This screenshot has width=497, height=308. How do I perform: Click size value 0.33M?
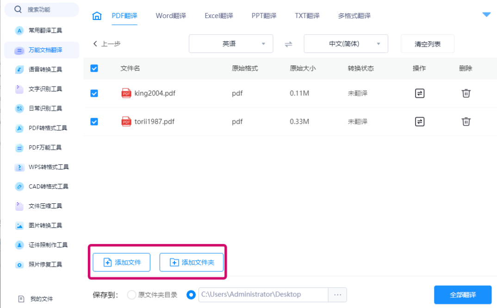(299, 121)
